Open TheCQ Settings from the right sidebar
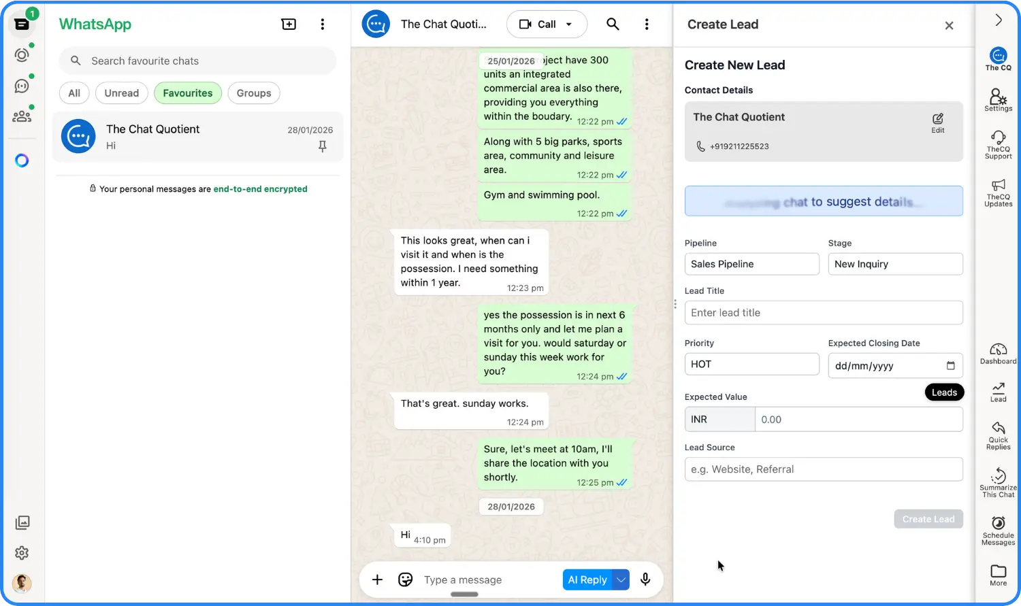This screenshot has height=606, width=1021. pos(997,101)
